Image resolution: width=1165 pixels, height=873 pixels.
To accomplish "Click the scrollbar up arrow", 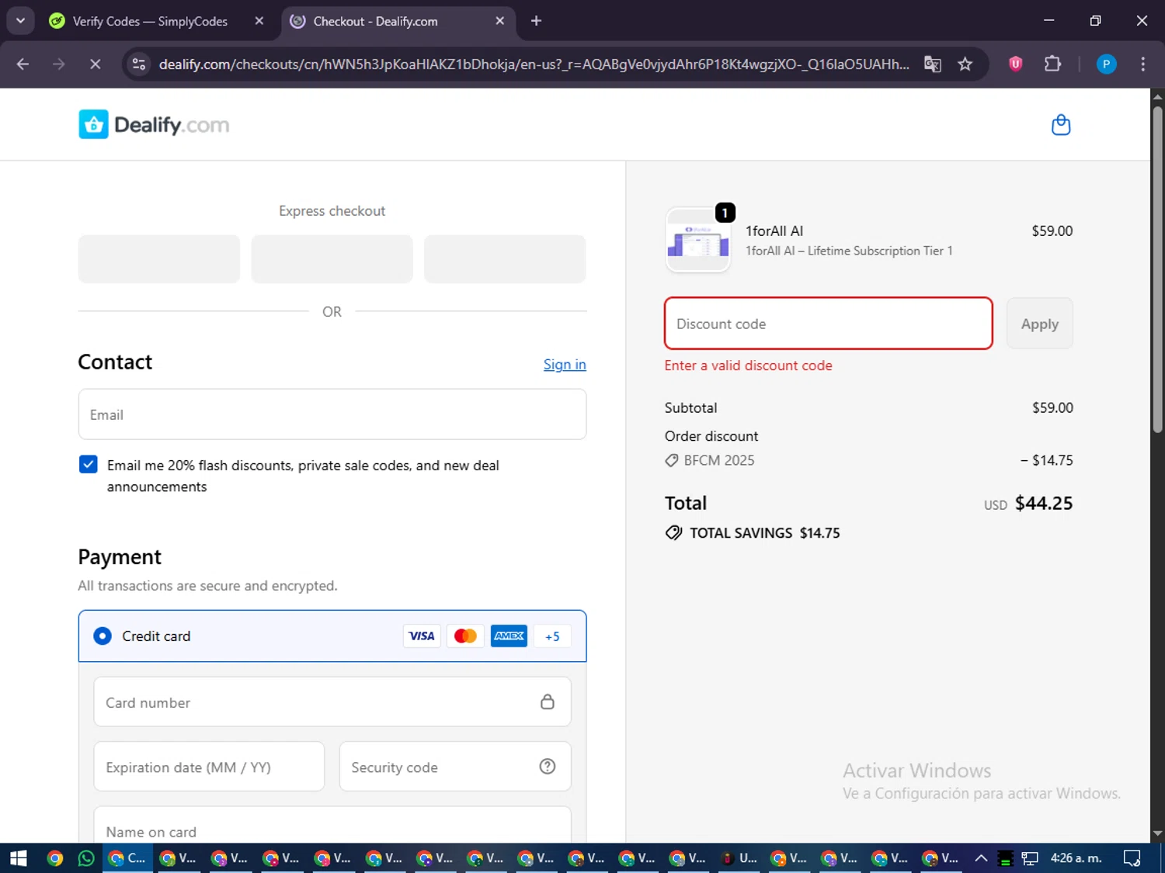I will (1157, 97).
